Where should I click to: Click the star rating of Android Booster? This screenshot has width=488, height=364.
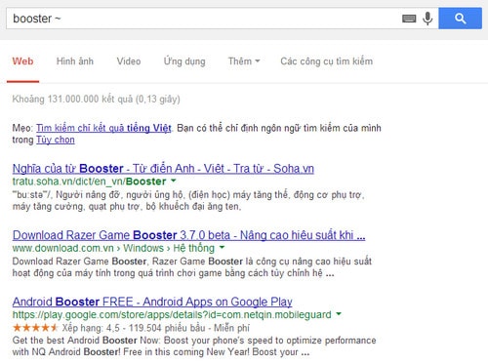pos(35,328)
